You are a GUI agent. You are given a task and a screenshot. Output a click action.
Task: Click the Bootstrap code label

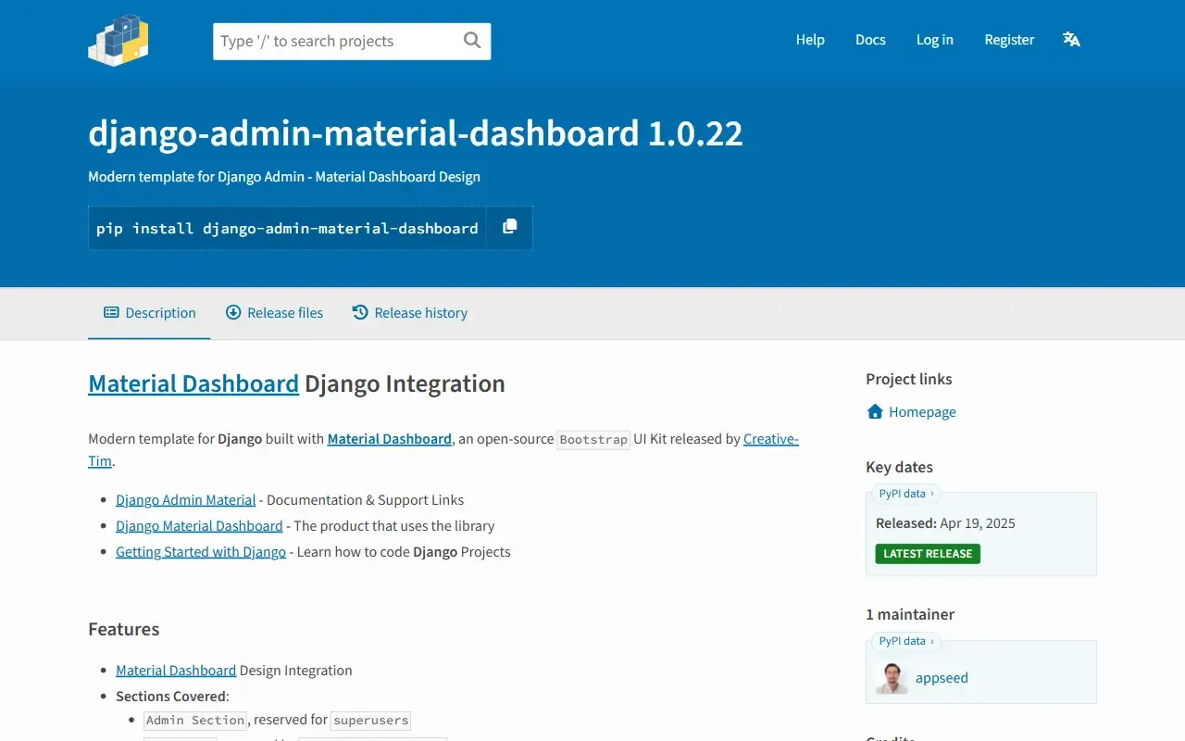(x=593, y=439)
